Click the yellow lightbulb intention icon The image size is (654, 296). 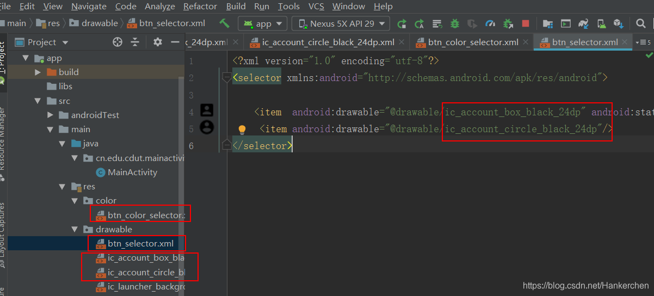pyautogui.click(x=242, y=129)
